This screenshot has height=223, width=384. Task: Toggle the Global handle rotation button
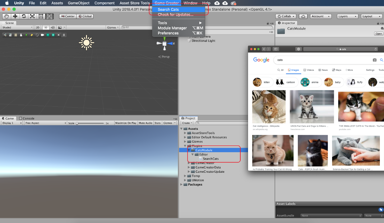[x=85, y=16]
